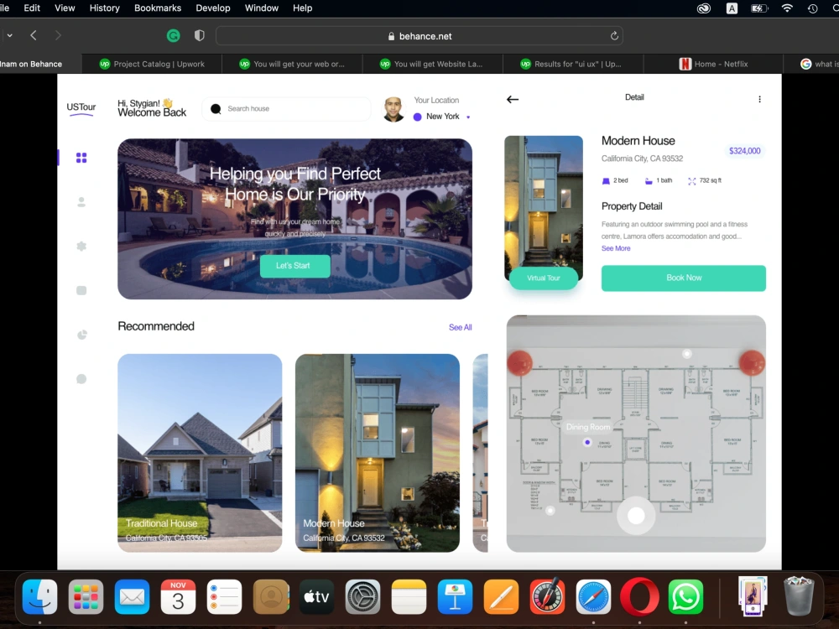Open the three-dot menu in Detail panel
Screen dimensions: 839x629
point(759,99)
